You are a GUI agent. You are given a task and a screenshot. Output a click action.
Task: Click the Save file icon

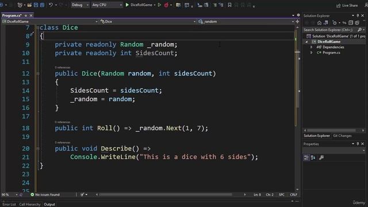36,5
